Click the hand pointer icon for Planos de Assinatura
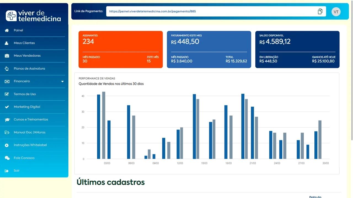 pos(7,69)
